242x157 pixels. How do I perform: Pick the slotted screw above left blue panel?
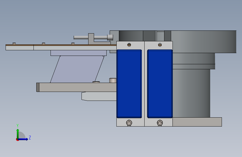tap(129, 45)
